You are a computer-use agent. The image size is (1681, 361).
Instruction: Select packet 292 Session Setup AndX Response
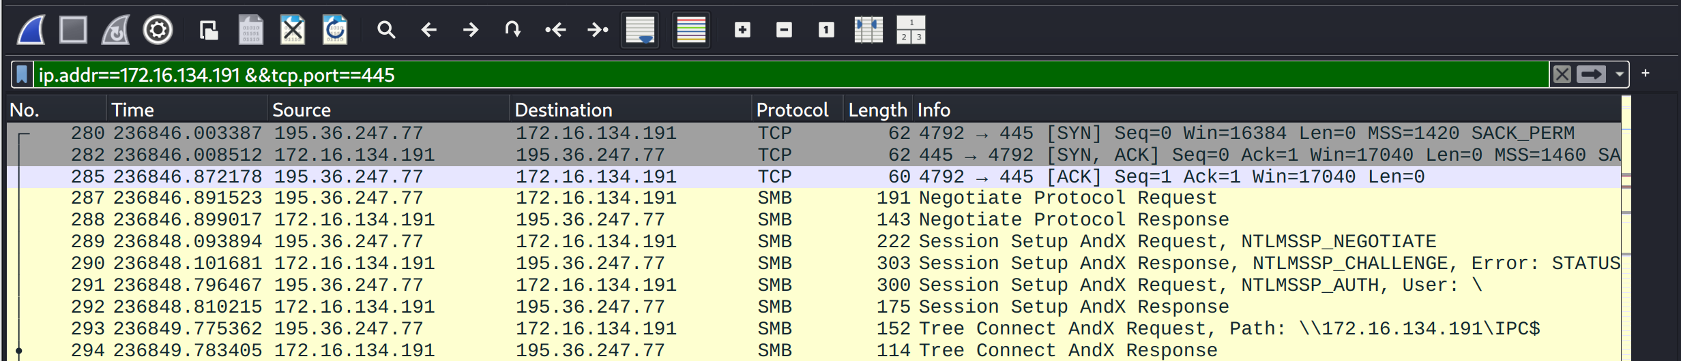814,307
